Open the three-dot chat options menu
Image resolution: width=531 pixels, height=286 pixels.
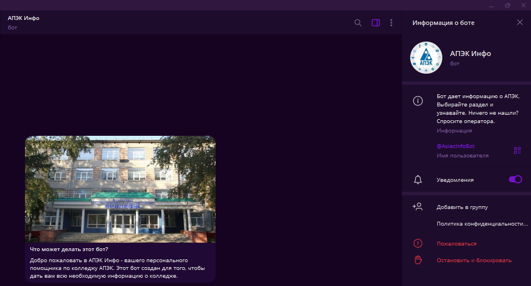[391, 23]
